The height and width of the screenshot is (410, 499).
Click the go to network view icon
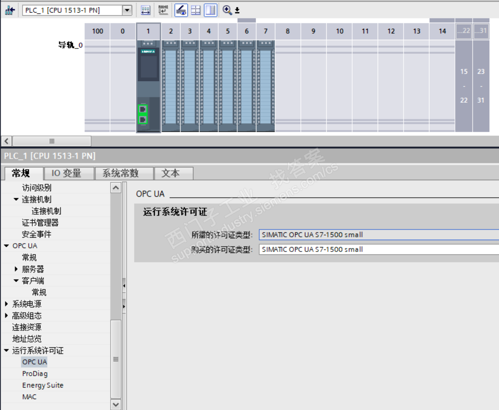click(10, 10)
